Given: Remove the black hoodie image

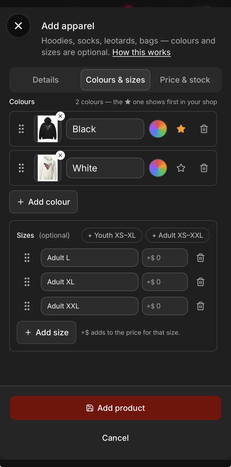Looking at the screenshot, I should pyautogui.click(x=60, y=116).
